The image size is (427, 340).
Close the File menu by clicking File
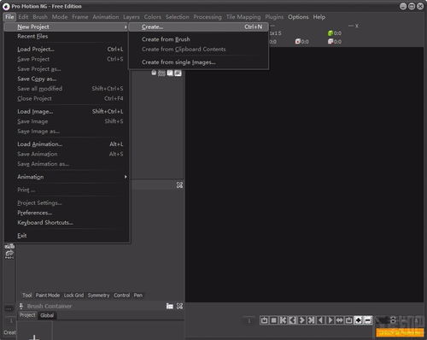coord(9,17)
